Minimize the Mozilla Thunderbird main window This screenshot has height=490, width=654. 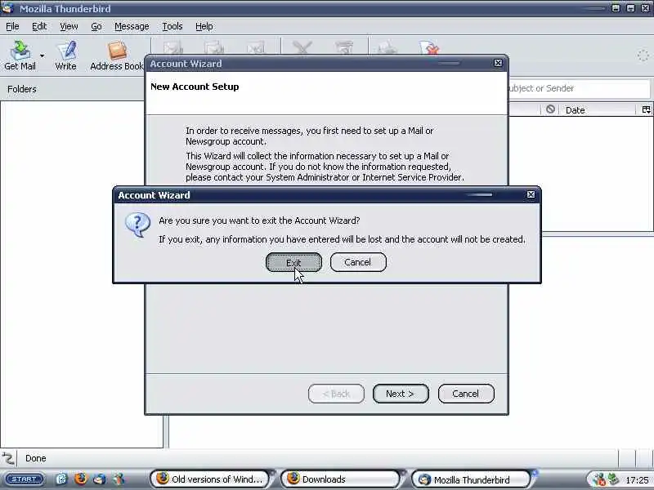click(x=616, y=8)
